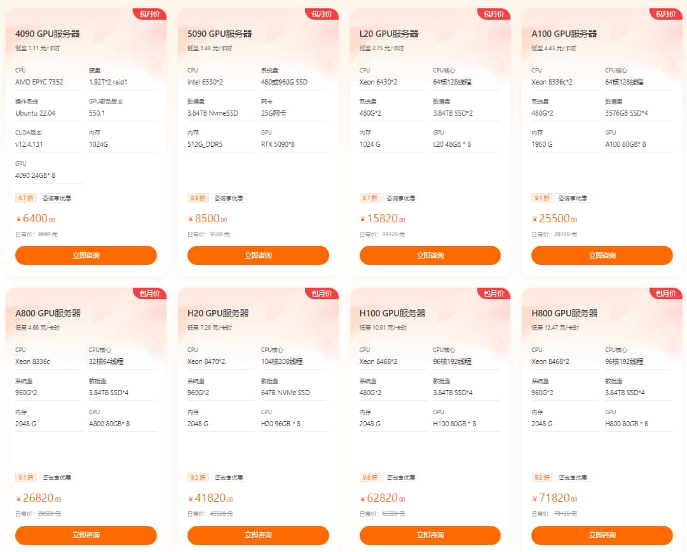This screenshot has width=687, height=552.
Task: Click 立即咨询 for the H800 GPU服务器
Action: 602,535
